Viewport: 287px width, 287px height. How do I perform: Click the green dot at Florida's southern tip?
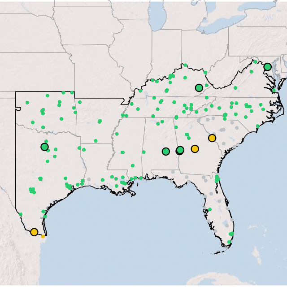[229, 242]
